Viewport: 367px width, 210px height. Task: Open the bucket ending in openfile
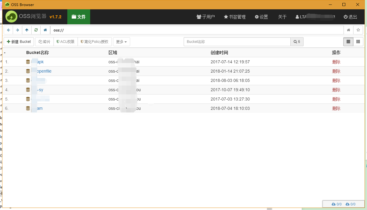coord(41,71)
